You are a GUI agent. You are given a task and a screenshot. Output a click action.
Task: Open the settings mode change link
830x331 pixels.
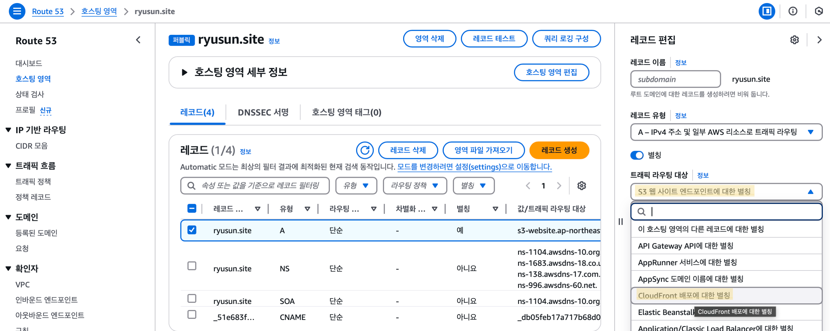point(474,167)
